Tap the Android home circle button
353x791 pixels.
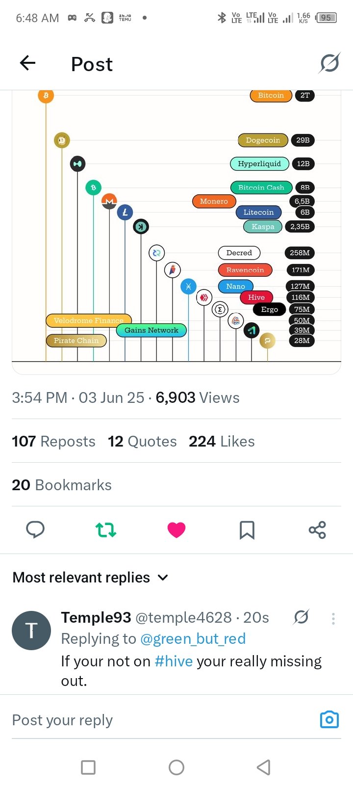pyautogui.click(x=176, y=767)
